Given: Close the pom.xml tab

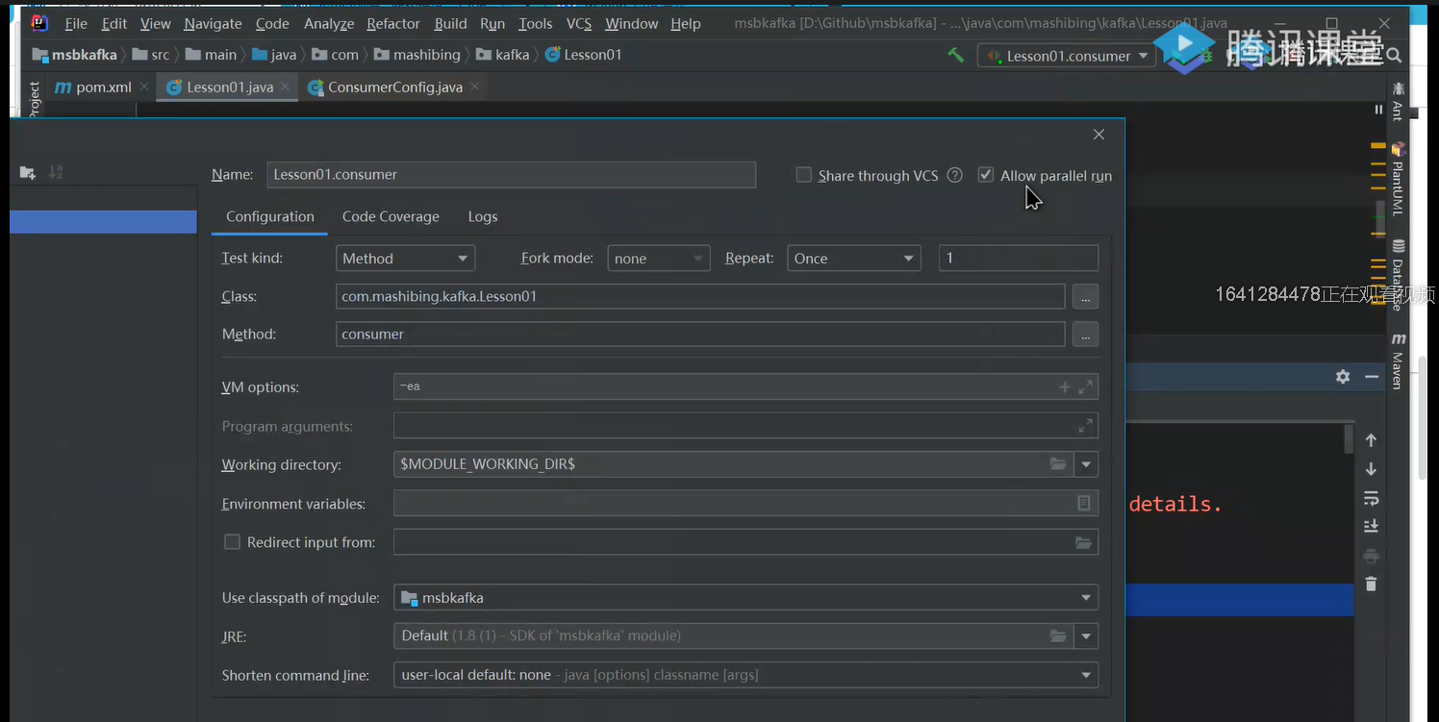Looking at the screenshot, I should pos(144,87).
